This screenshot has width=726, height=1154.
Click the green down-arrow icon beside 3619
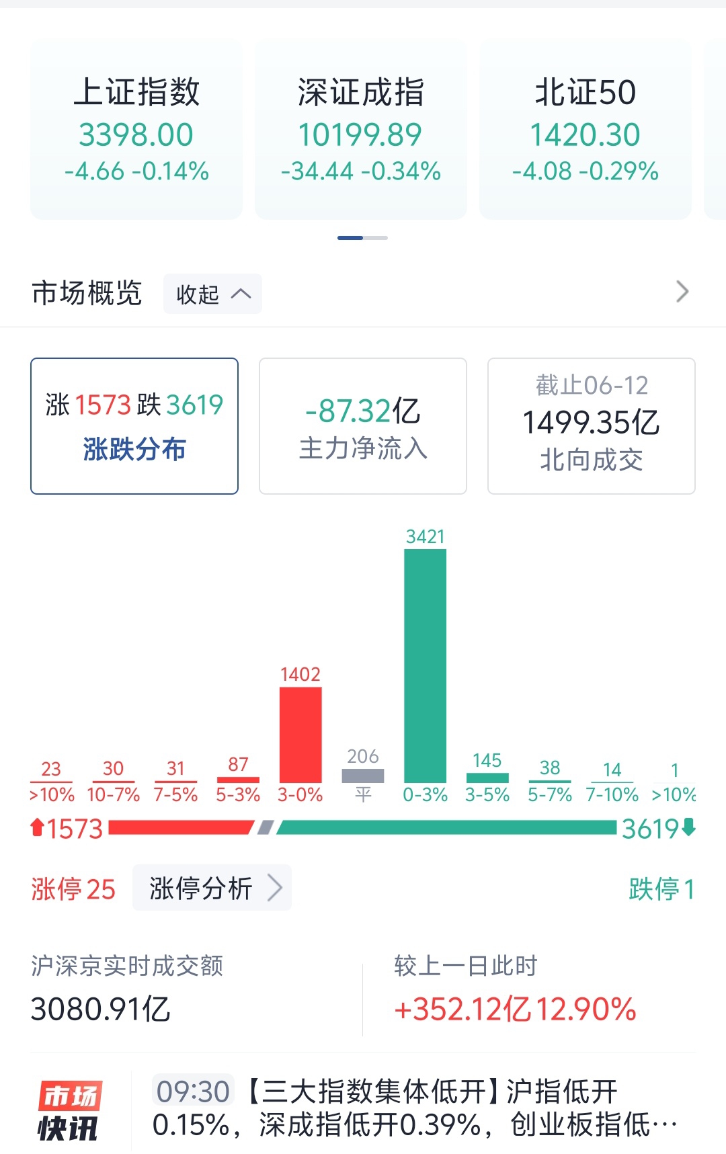click(688, 827)
